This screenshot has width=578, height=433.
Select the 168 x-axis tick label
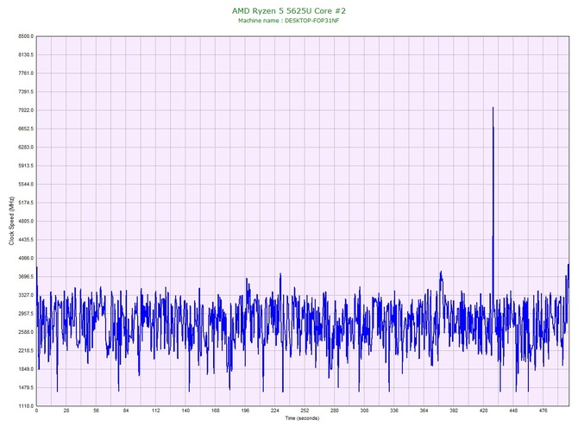point(216,411)
